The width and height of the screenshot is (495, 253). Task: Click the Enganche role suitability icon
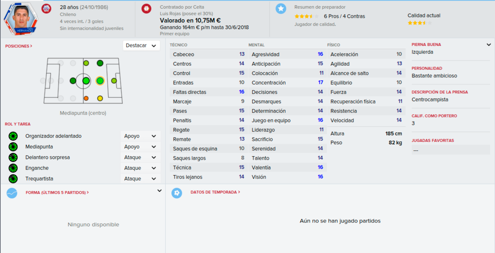[x=13, y=168]
